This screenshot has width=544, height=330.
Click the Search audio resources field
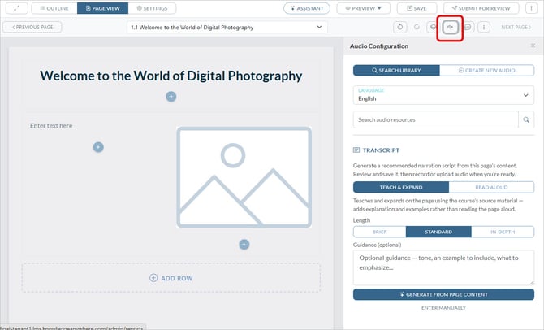point(436,119)
